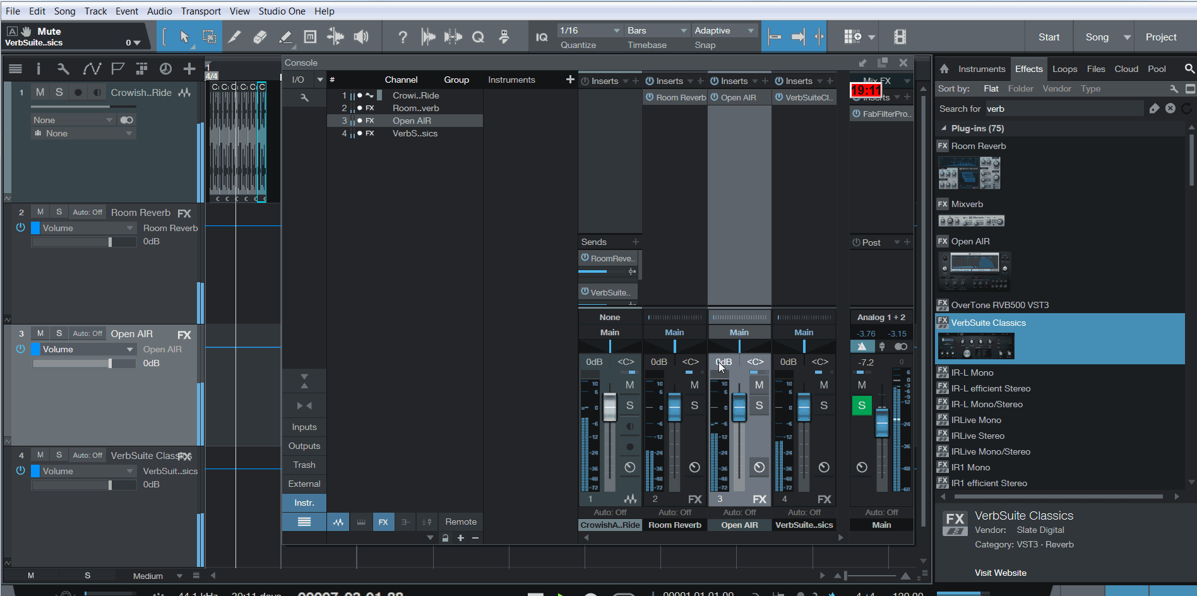The height and width of the screenshot is (596, 1197).
Task: Collapse the Plug-ins (75) list
Action: [x=944, y=128]
